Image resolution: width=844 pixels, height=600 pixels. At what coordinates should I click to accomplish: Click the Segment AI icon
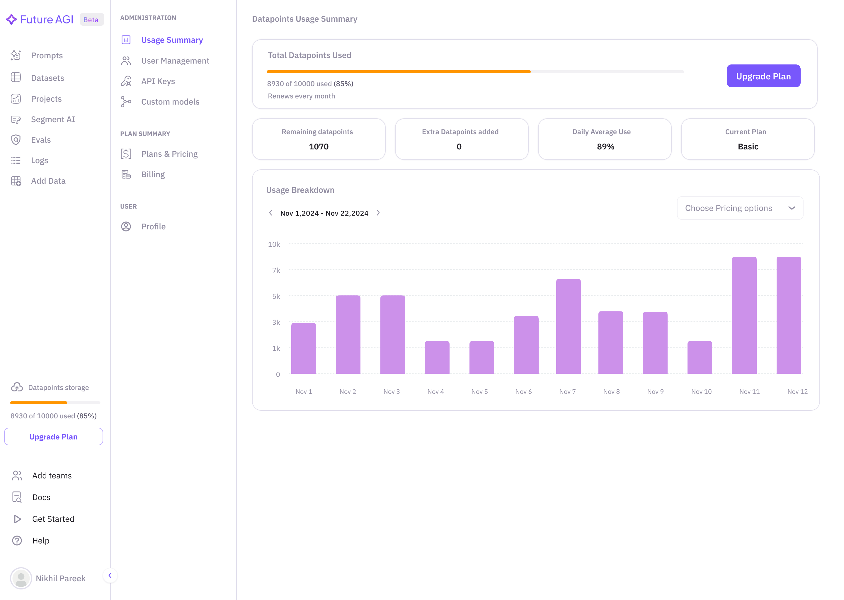pyautogui.click(x=16, y=119)
